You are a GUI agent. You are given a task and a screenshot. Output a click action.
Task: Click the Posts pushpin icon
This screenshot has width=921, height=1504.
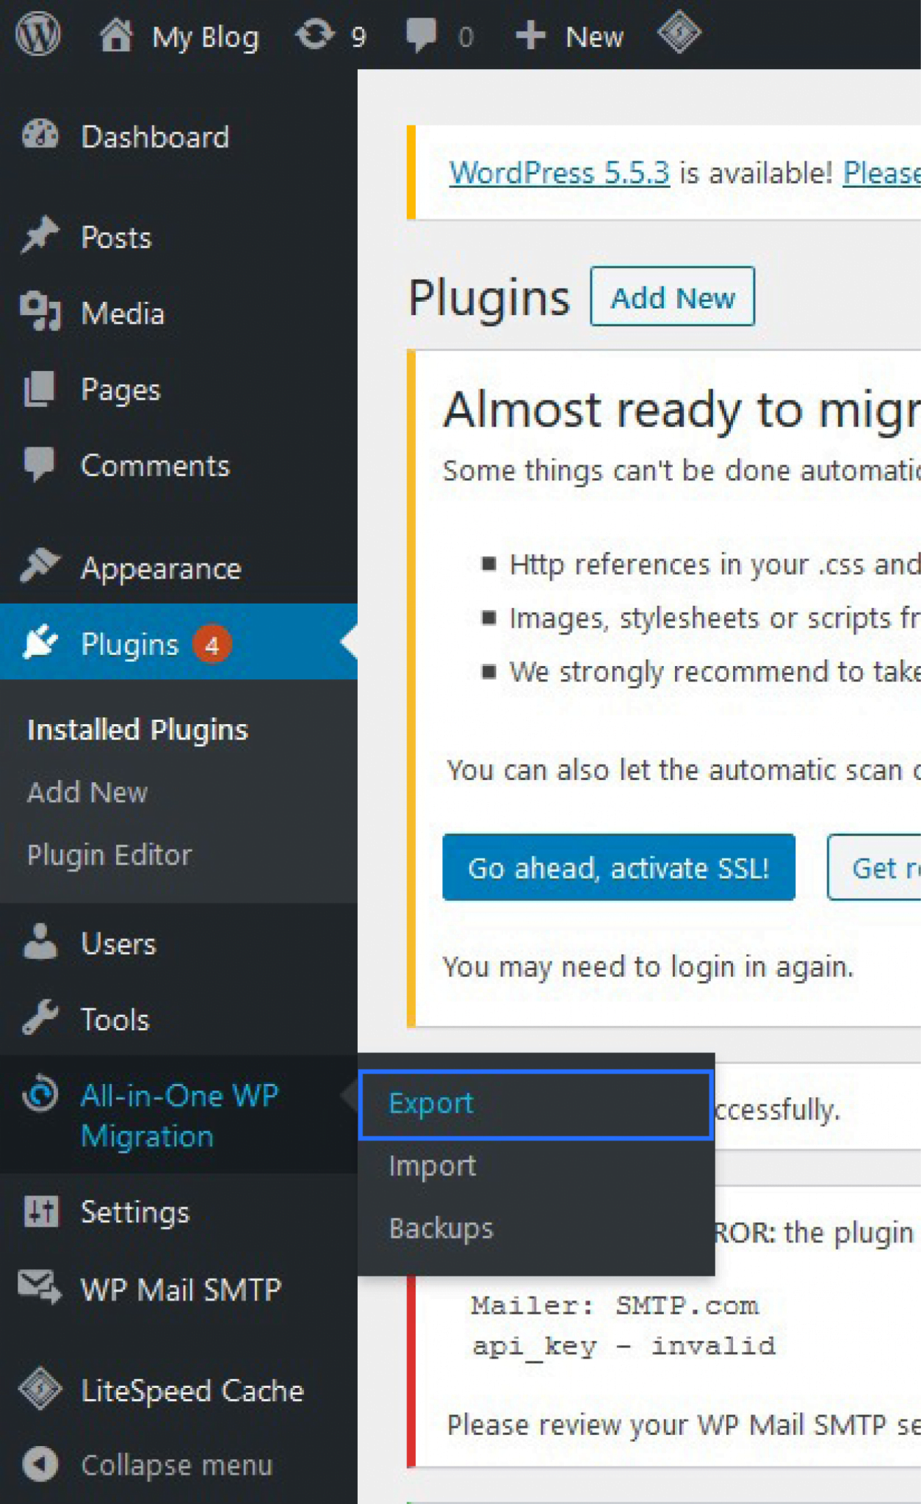[x=40, y=236]
